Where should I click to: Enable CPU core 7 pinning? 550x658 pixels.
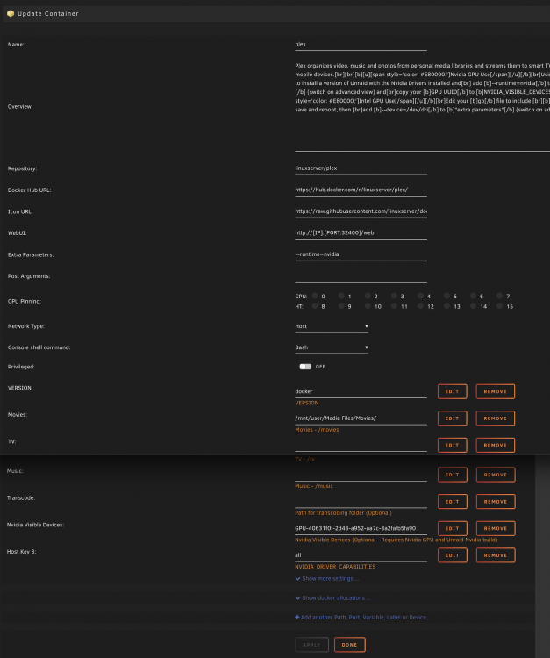(x=500, y=296)
